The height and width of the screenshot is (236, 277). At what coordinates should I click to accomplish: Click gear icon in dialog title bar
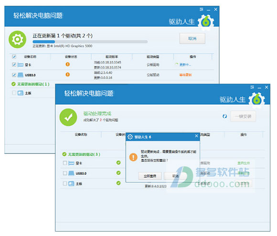[x=130, y=137]
